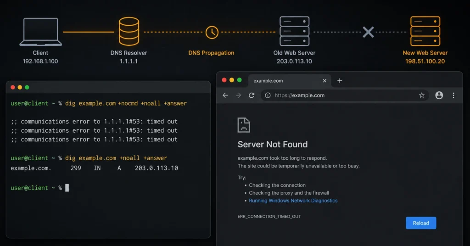Click the blue Reload button
This screenshot has width=470, height=246.
click(x=421, y=223)
